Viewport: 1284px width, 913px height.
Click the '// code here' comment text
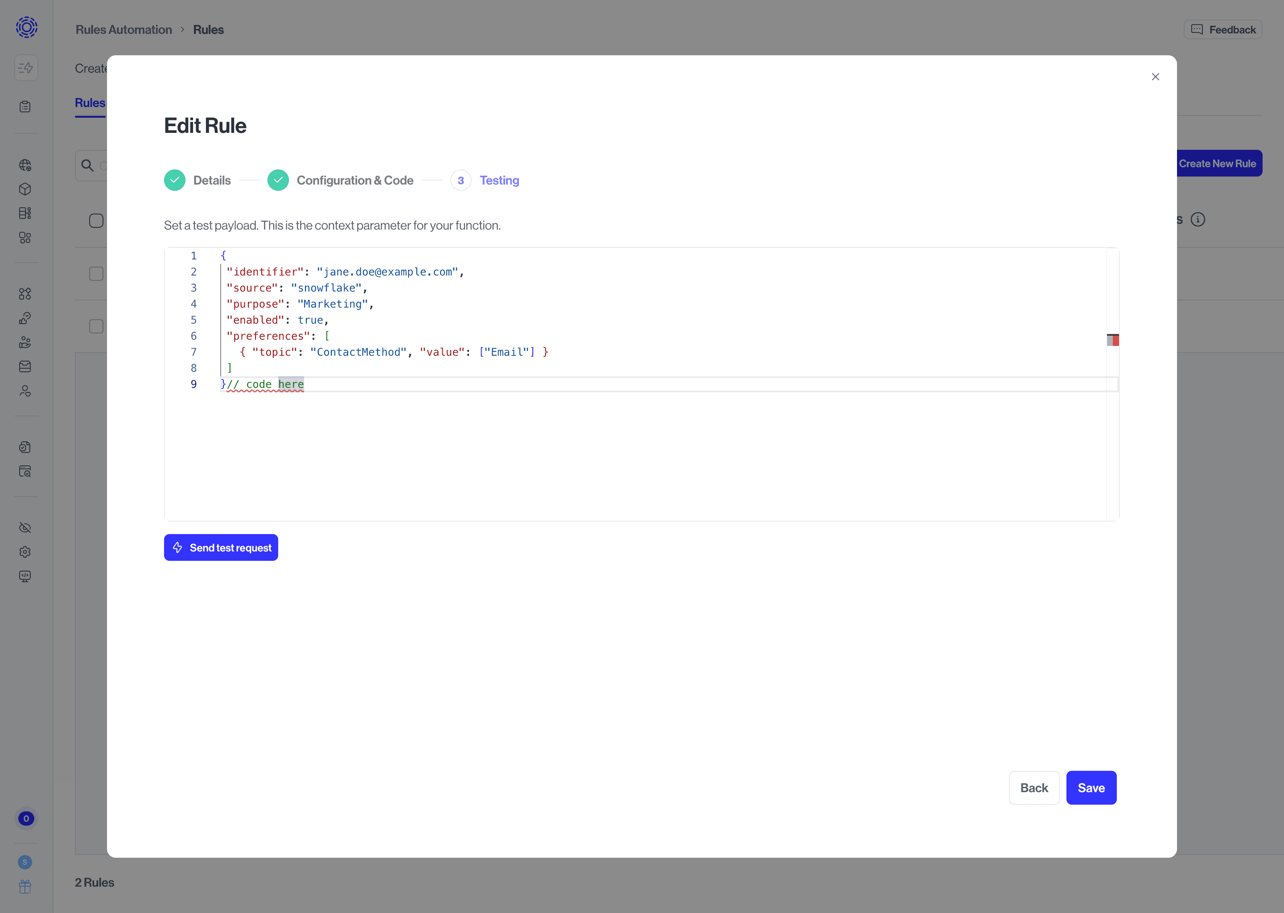265,384
